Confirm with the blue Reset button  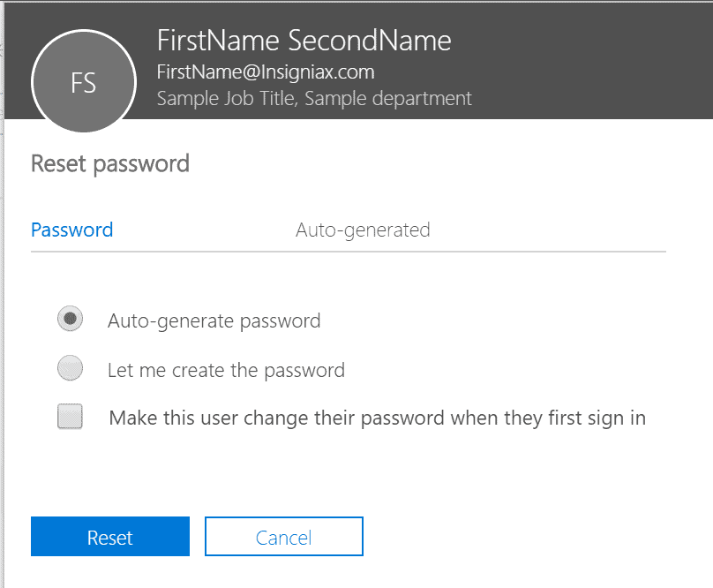tap(110, 536)
